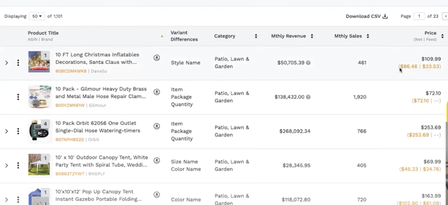Open the White Party Tent product thumbnail
Screen dimensions: 448x205
coord(39,165)
